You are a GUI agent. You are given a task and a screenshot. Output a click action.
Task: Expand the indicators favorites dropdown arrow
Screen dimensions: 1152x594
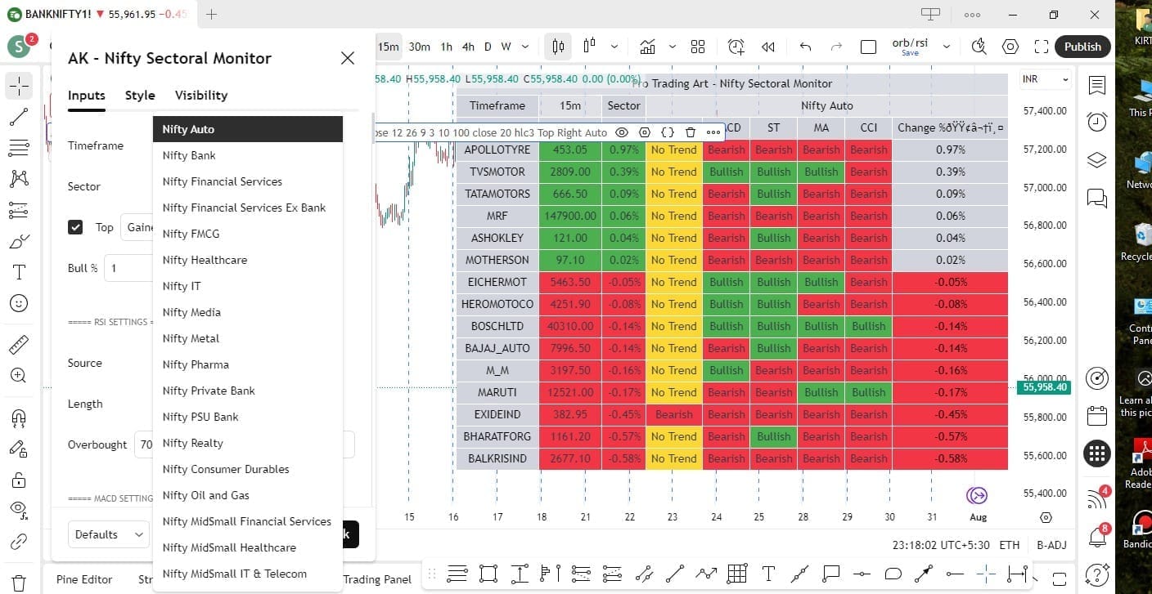(673, 47)
